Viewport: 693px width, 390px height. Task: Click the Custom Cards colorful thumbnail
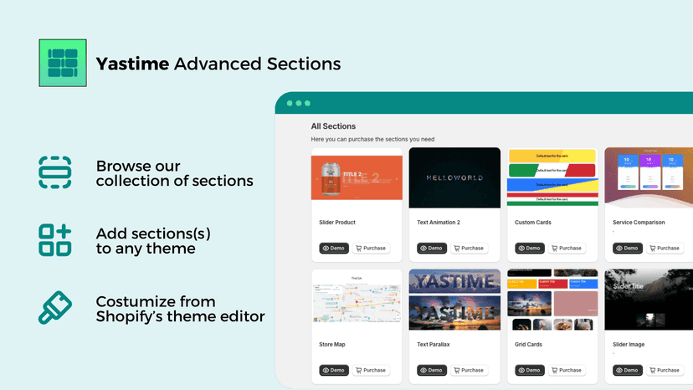click(x=552, y=177)
